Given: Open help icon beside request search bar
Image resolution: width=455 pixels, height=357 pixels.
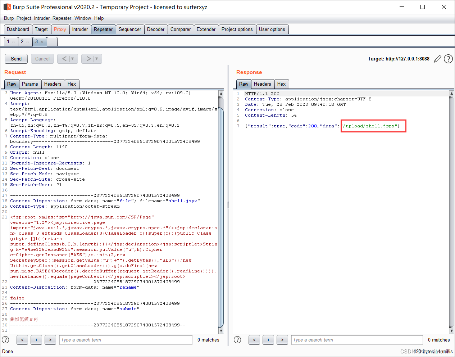Looking at the screenshot, I should click(x=5, y=340).
